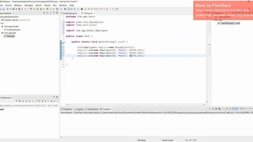Screen dimensions: 253x142
Task: Click editor vertical scrollbar down arrow
Action: tap(207, 102)
